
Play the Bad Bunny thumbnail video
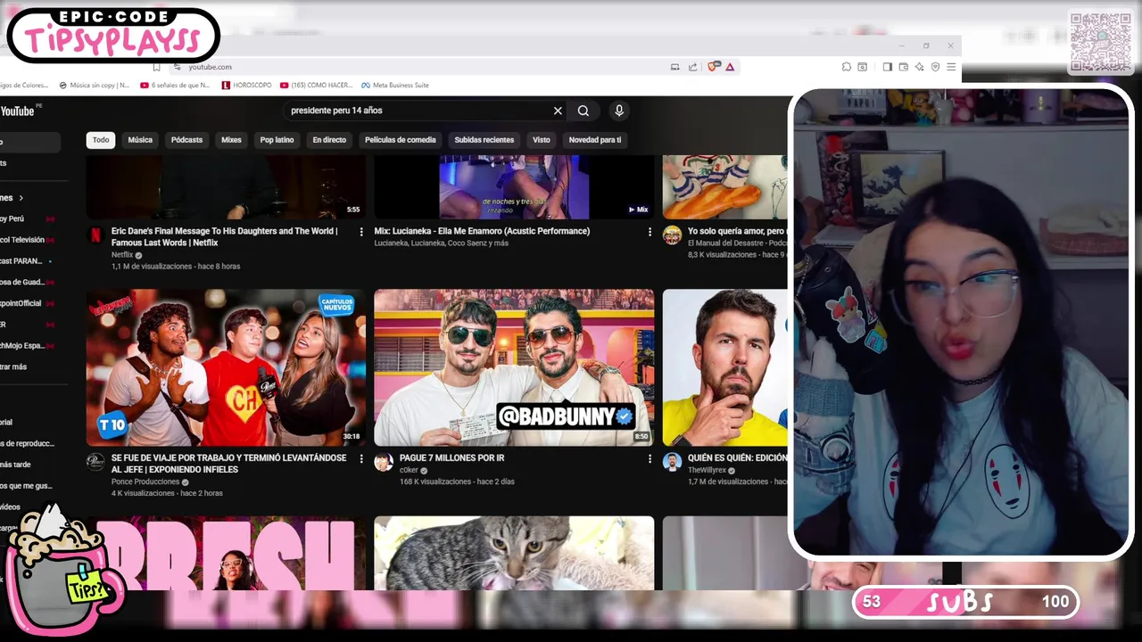pyautogui.click(x=514, y=367)
